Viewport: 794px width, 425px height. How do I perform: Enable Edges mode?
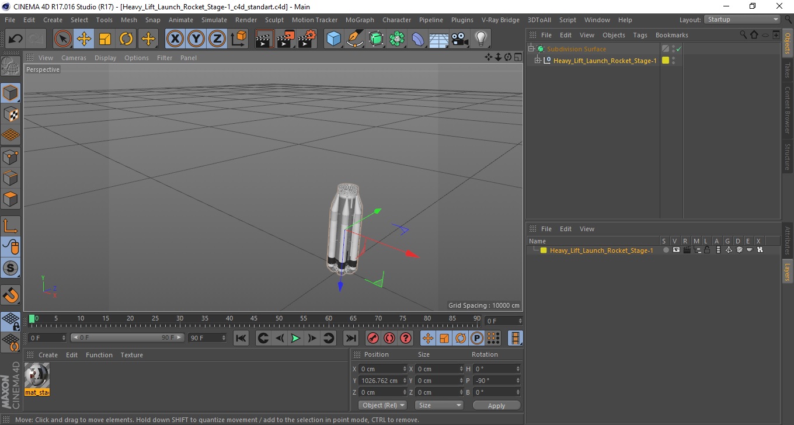coord(11,177)
